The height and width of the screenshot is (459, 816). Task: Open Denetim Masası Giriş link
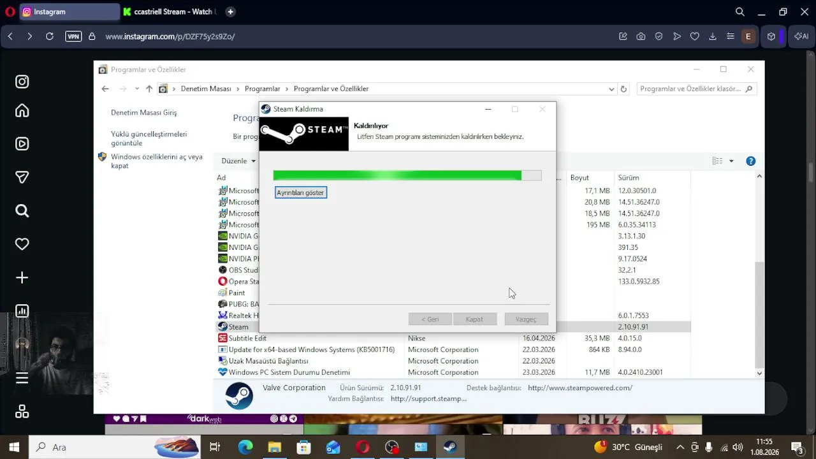pyautogui.click(x=144, y=113)
